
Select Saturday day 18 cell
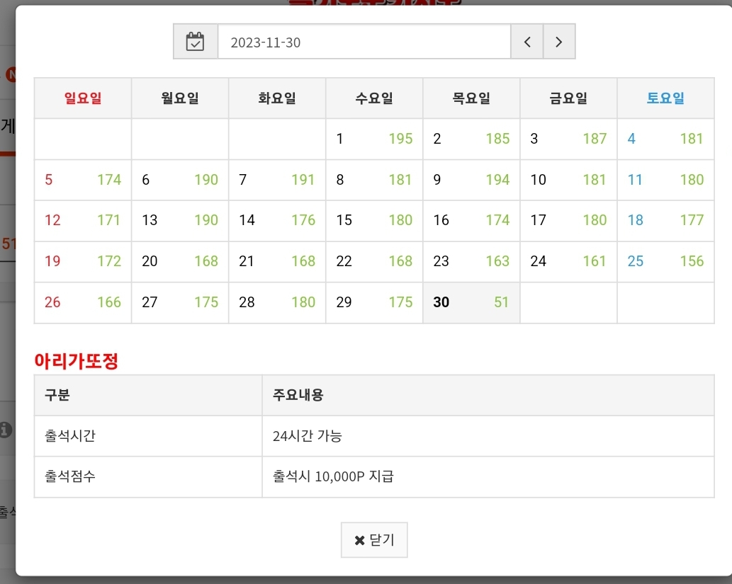pyautogui.click(x=665, y=221)
